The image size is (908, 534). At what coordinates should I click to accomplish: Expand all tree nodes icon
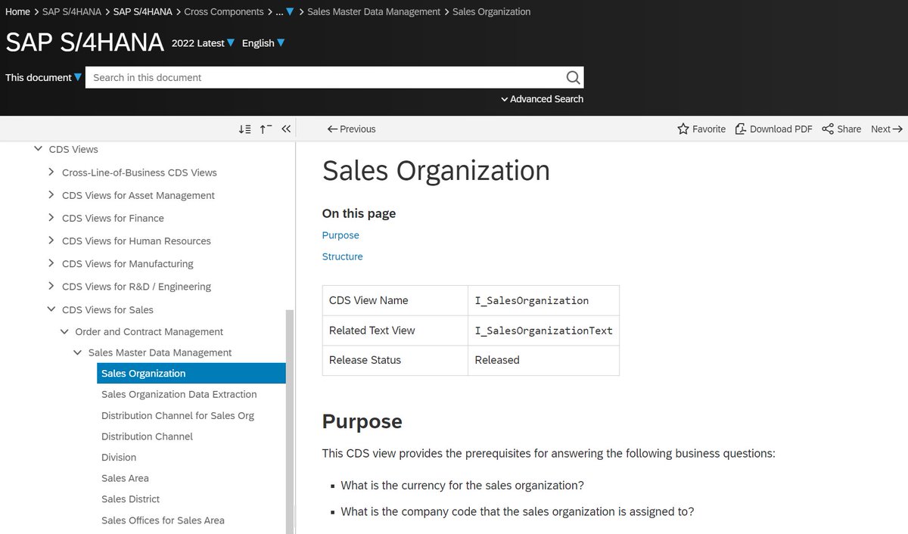[244, 129]
